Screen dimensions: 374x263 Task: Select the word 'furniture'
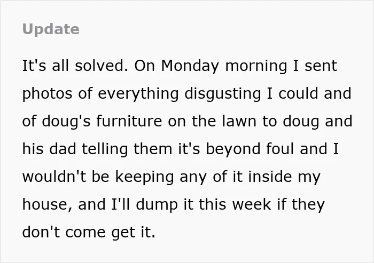pyautogui.click(x=129, y=121)
